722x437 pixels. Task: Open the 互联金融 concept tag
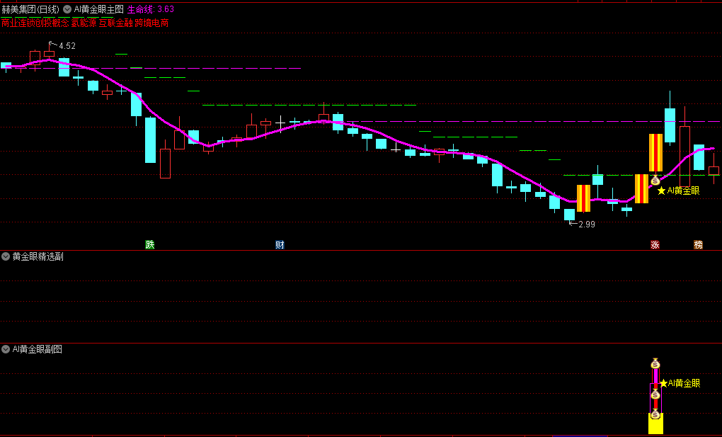(x=116, y=23)
